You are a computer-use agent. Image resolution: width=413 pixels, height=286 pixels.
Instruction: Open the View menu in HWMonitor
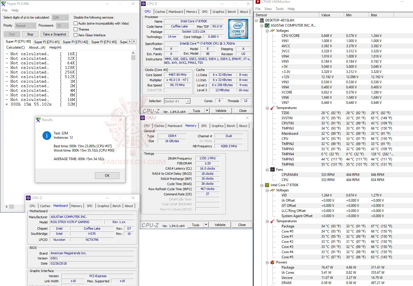(268, 9)
